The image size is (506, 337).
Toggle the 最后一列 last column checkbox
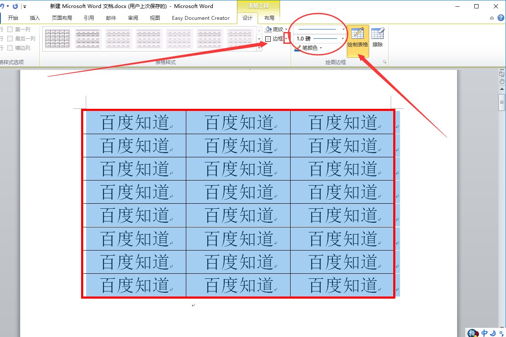pyautogui.click(x=10, y=39)
